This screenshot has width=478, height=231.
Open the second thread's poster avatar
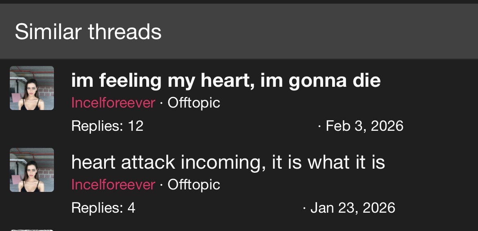pyautogui.click(x=32, y=170)
